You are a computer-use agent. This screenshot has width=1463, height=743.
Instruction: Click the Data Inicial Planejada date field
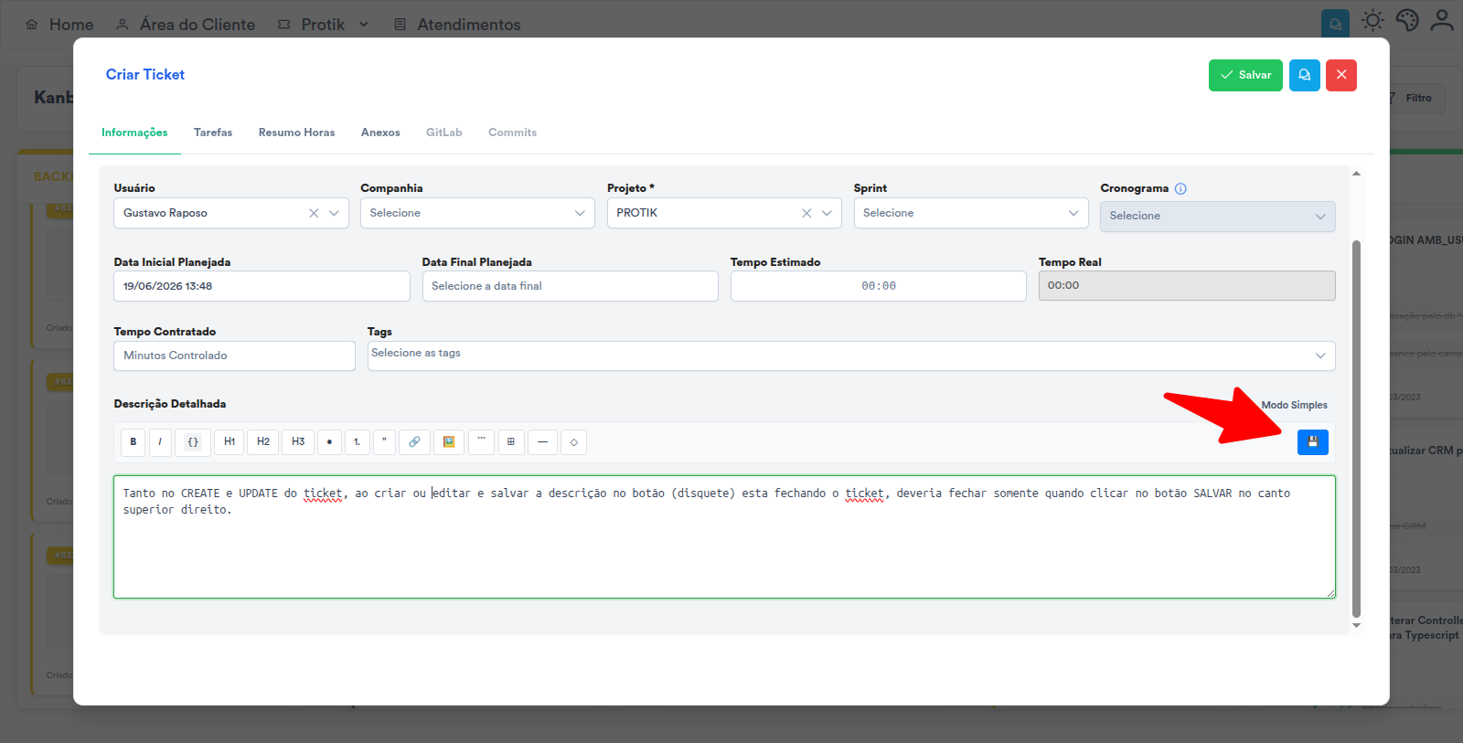[x=262, y=286]
